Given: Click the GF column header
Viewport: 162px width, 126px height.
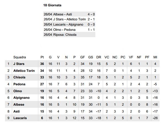Looking at the screenshot, I should click(x=82, y=57).
